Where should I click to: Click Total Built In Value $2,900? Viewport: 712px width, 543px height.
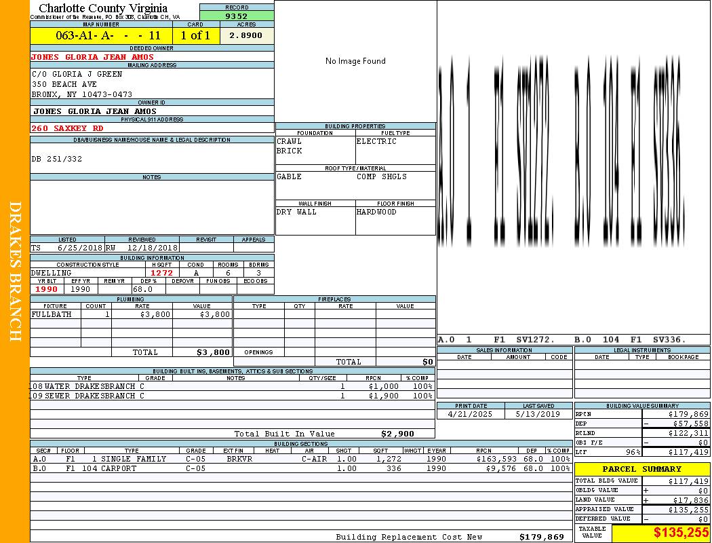398,434
